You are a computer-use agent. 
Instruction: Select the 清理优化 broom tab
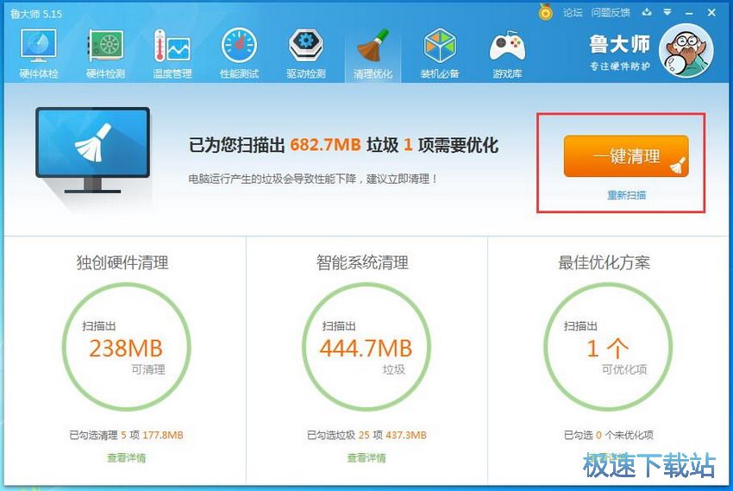(x=373, y=53)
